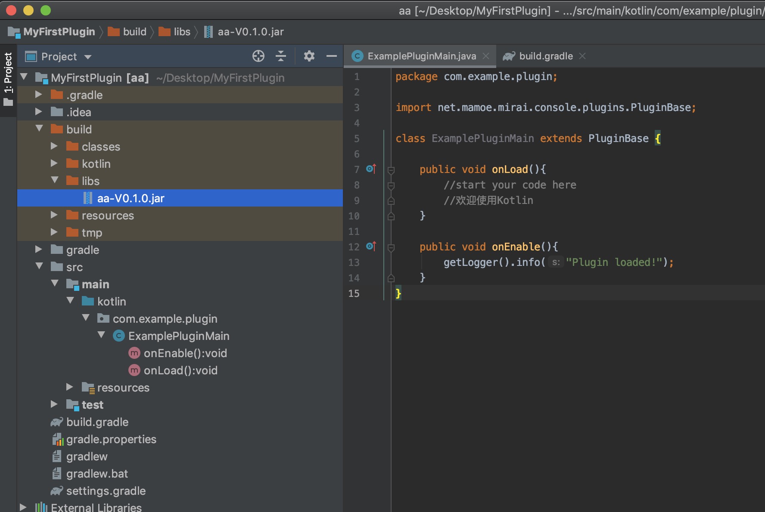The height and width of the screenshot is (512, 765).
Task: Click the locate/scroll from source crosshair icon
Action: pyautogui.click(x=258, y=56)
